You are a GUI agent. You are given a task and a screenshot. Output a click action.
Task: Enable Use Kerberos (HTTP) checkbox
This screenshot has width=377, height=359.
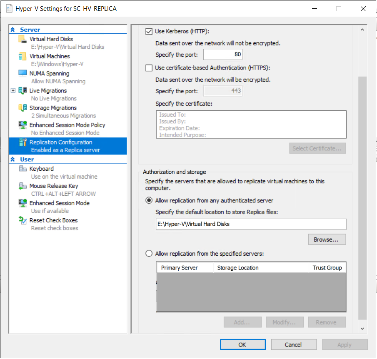pos(149,32)
